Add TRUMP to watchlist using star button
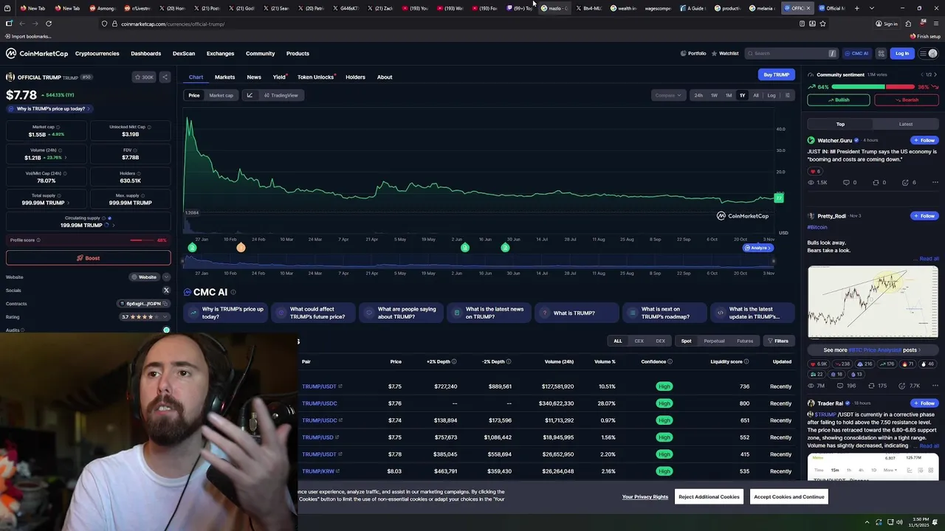The width and height of the screenshot is (945, 531). tap(143, 77)
